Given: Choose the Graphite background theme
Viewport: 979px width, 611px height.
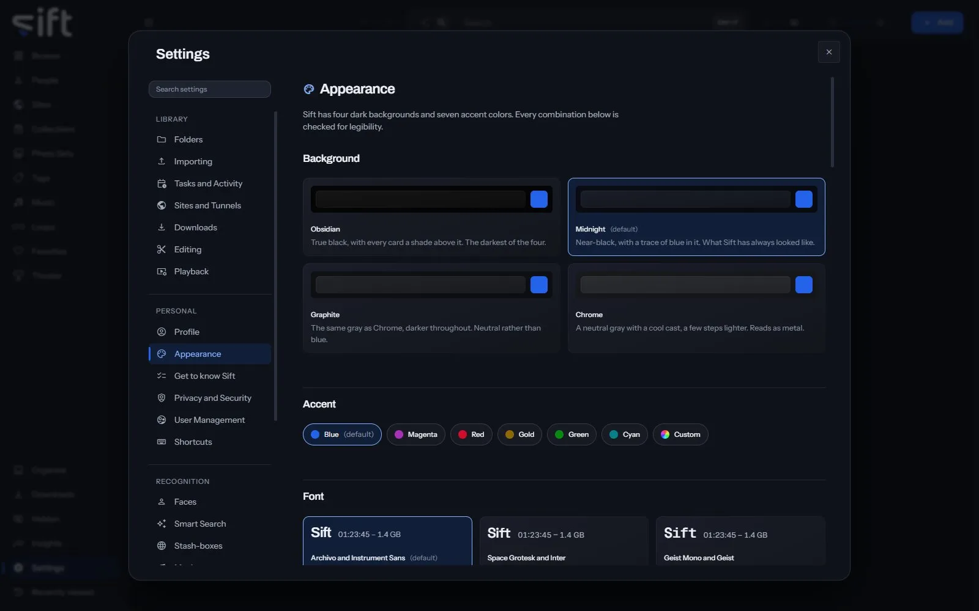Looking at the screenshot, I should (x=431, y=308).
